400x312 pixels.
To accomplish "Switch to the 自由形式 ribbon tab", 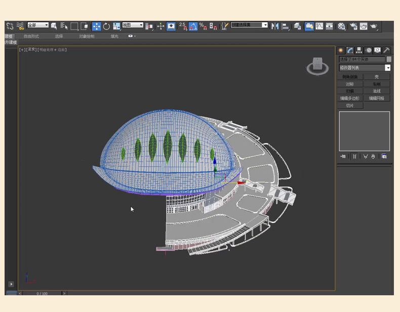I will coord(31,36).
